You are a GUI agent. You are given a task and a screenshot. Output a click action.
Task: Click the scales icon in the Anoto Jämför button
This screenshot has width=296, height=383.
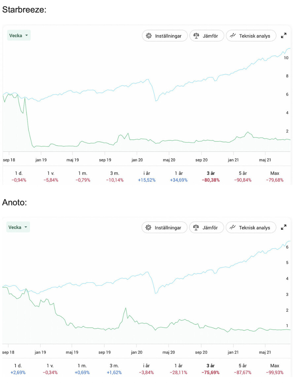(196, 228)
